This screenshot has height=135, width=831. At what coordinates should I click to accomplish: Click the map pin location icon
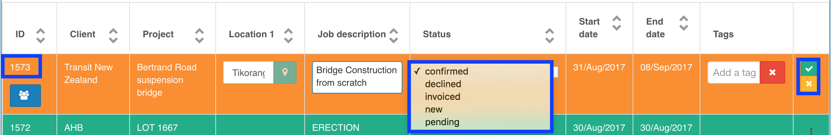285,72
